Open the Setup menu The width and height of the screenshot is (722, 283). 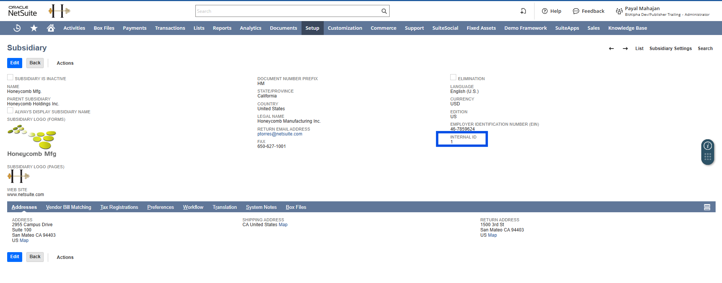pos(312,28)
